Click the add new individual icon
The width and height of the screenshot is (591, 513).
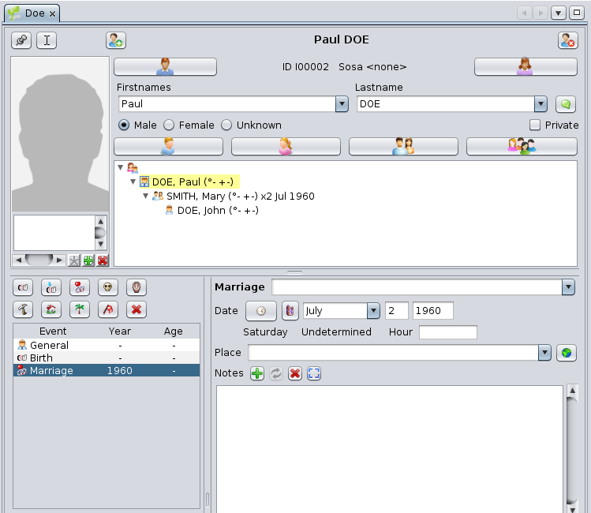click(116, 40)
